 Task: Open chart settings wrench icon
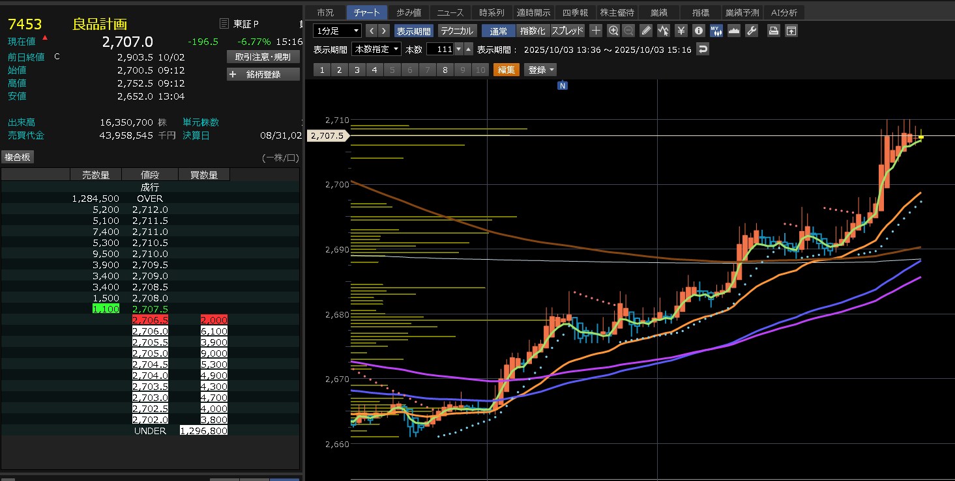pyautogui.click(x=752, y=31)
